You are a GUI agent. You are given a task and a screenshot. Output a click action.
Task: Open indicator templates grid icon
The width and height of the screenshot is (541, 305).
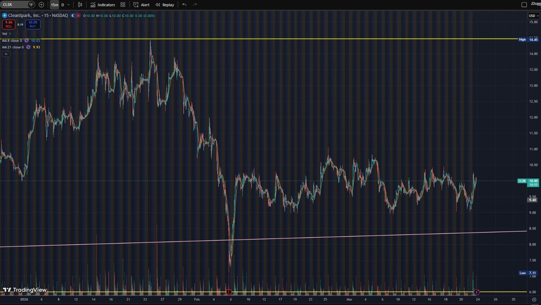tap(123, 5)
